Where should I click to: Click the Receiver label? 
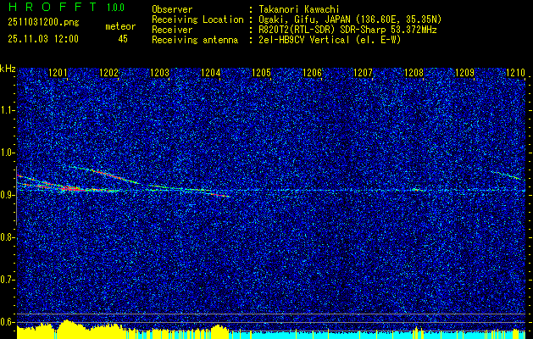[x=172, y=30]
